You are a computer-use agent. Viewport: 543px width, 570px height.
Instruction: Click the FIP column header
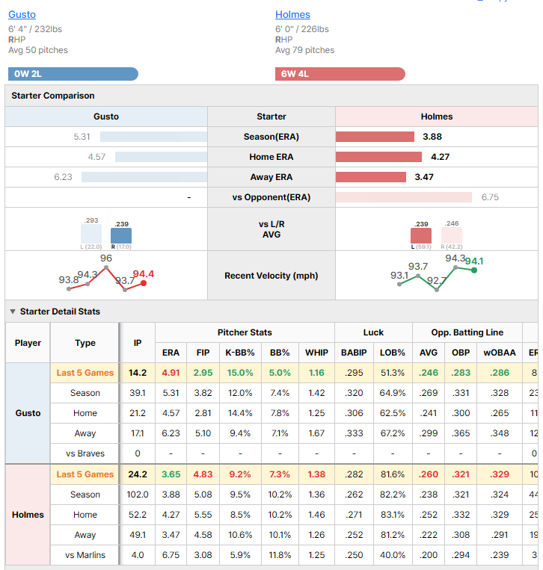pyautogui.click(x=203, y=353)
